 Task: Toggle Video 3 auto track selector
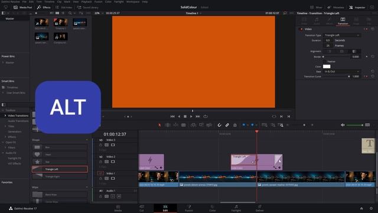106,145
